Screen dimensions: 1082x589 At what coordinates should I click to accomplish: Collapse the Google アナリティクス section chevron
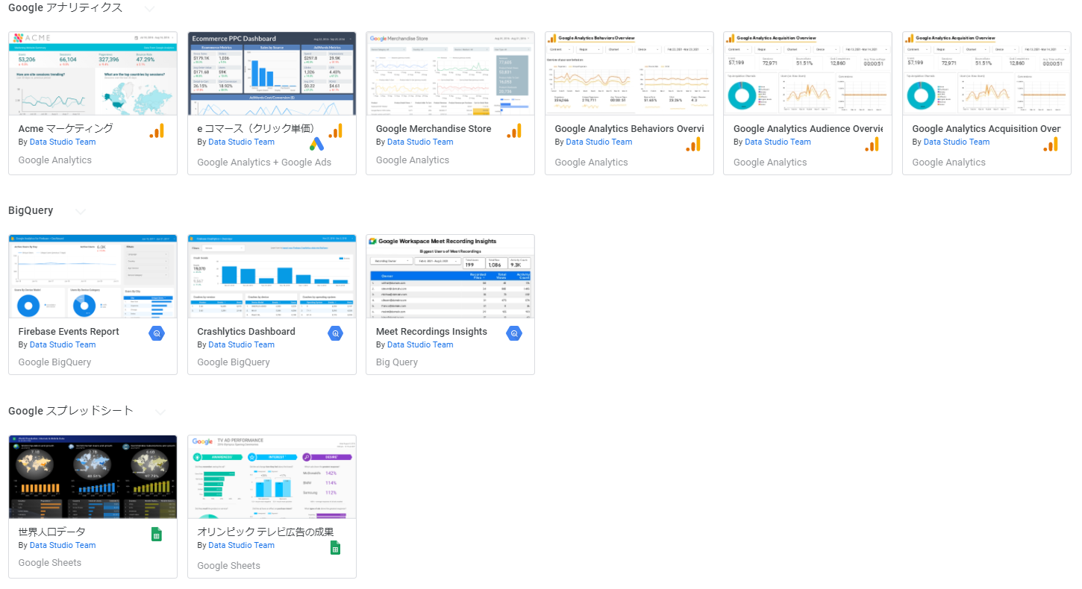click(149, 8)
